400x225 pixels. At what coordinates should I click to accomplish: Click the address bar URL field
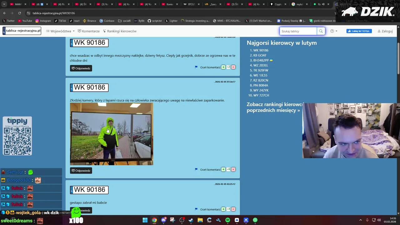tap(178, 13)
